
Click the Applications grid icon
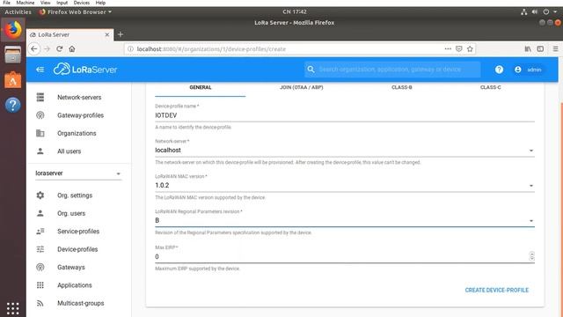40,285
